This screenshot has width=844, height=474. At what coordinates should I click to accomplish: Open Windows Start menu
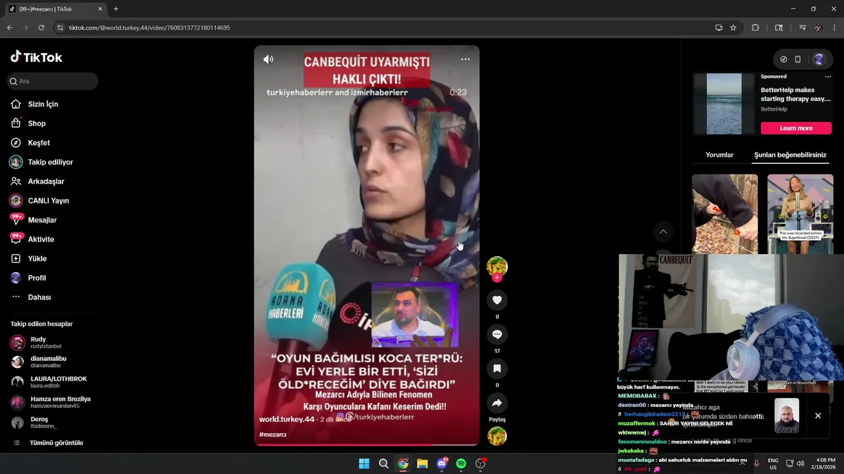(364, 463)
